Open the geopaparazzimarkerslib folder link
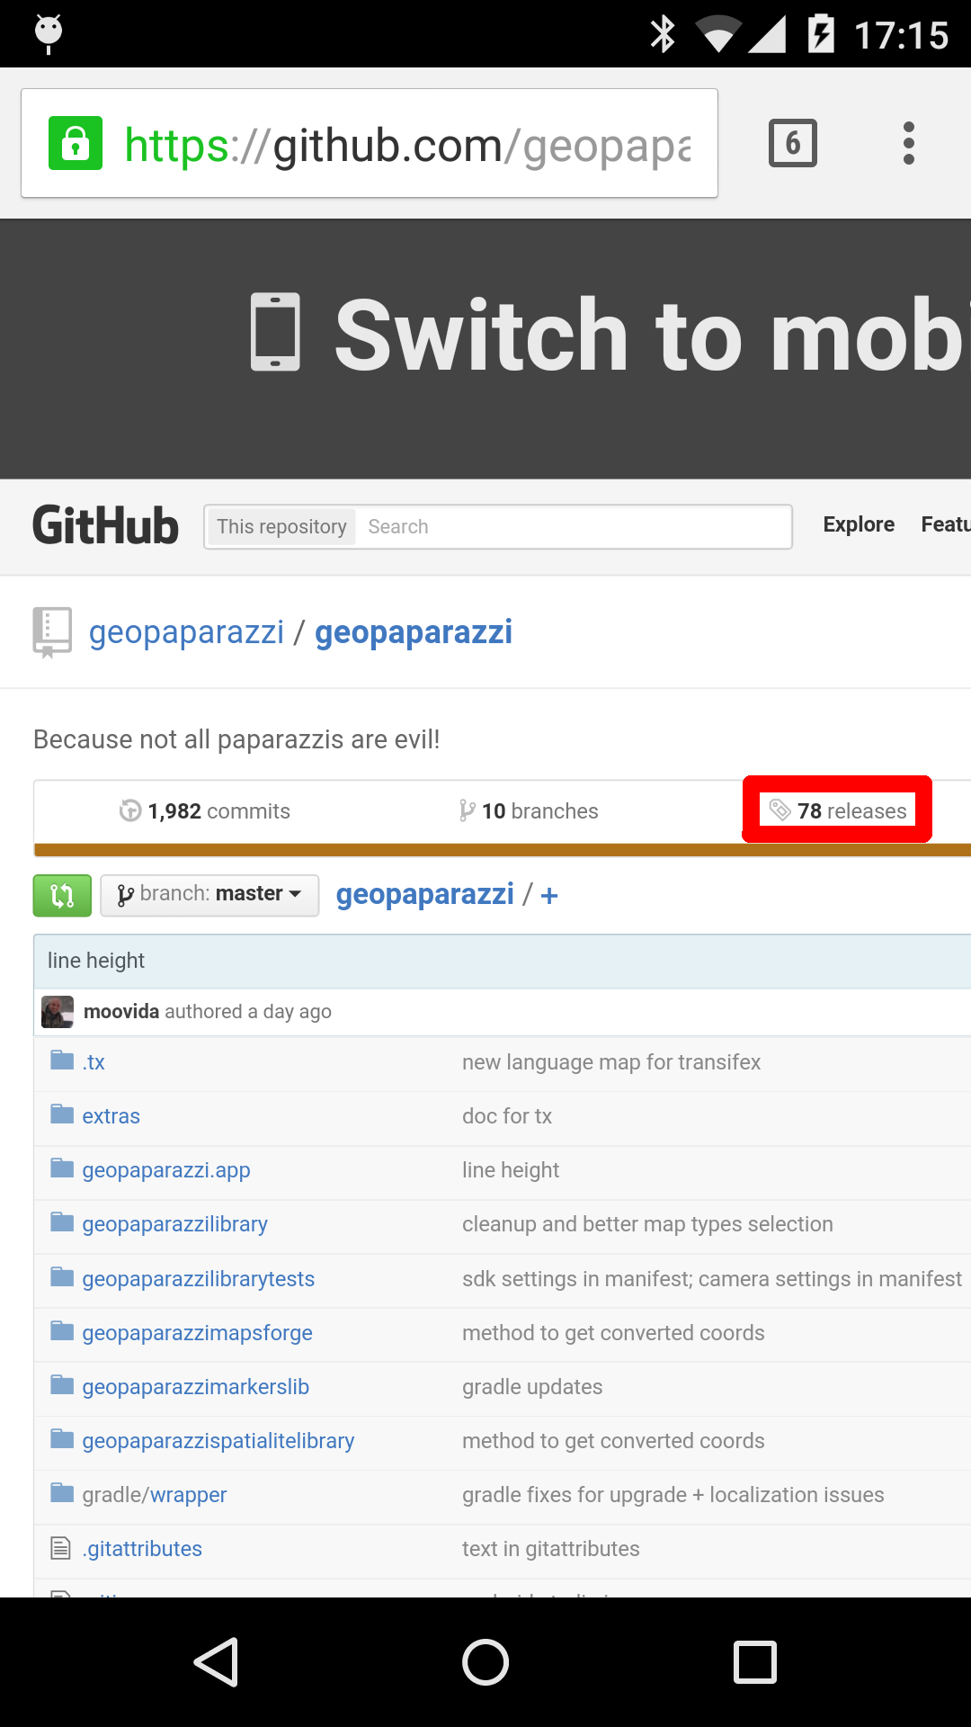The width and height of the screenshot is (971, 1727). 196,1387
